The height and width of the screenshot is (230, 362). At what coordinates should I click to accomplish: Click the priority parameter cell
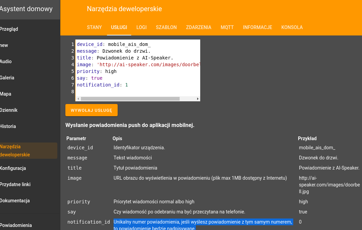(x=79, y=202)
